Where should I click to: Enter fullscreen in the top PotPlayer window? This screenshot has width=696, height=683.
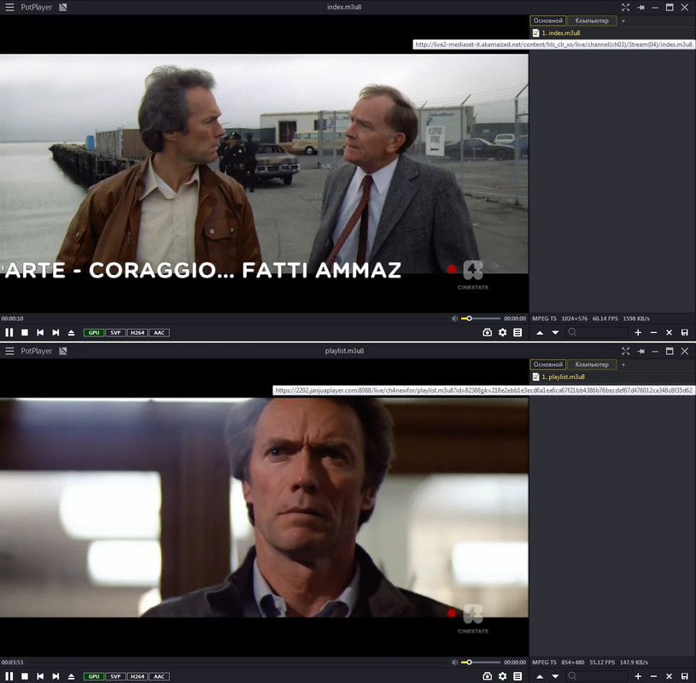pos(625,7)
